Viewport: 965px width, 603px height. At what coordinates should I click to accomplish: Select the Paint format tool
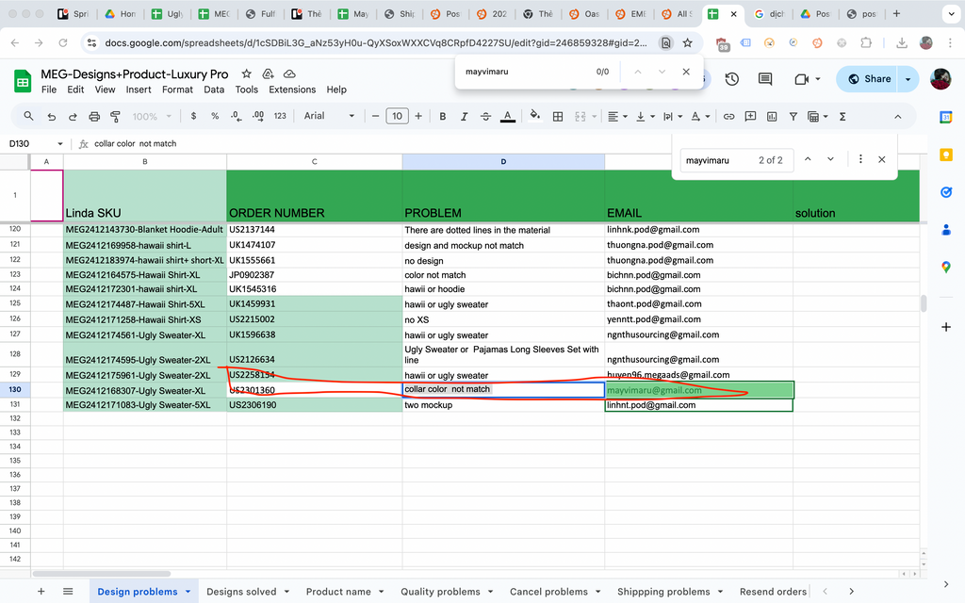(115, 116)
